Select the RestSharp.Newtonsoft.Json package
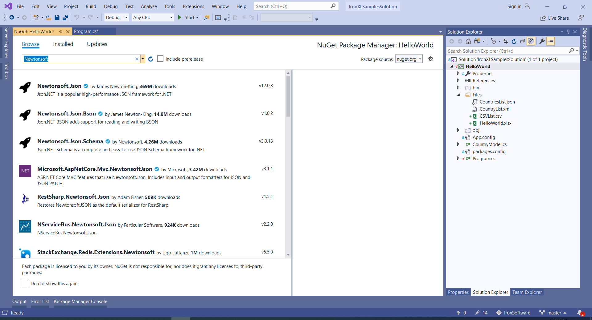This screenshot has height=320, width=592. point(149,201)
